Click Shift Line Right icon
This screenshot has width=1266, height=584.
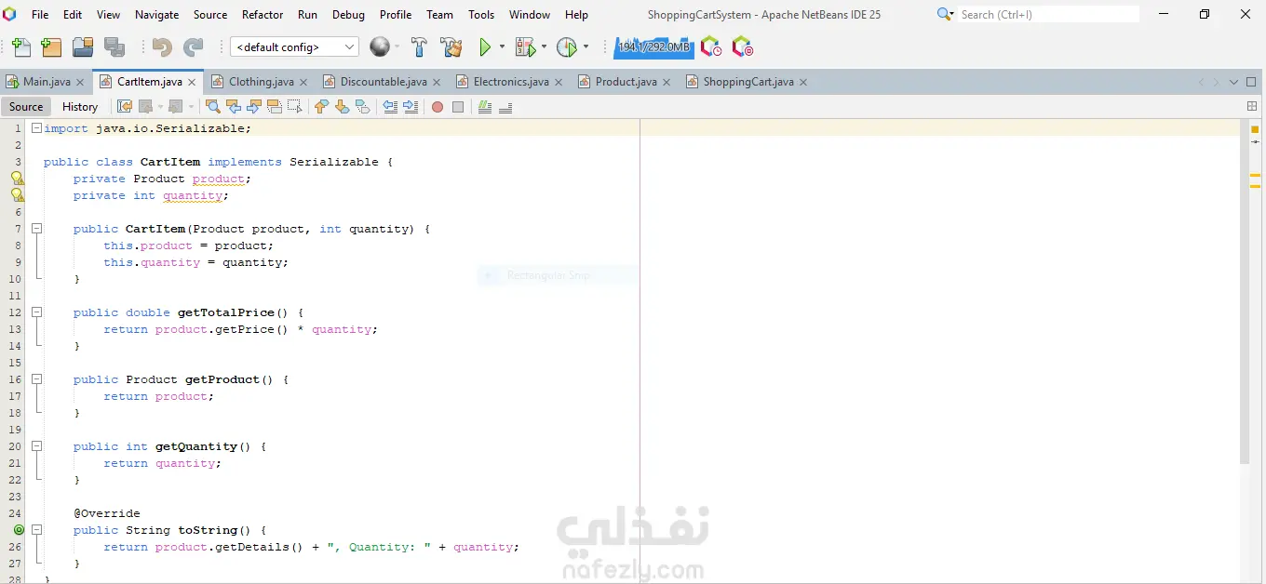coord(411,107)
